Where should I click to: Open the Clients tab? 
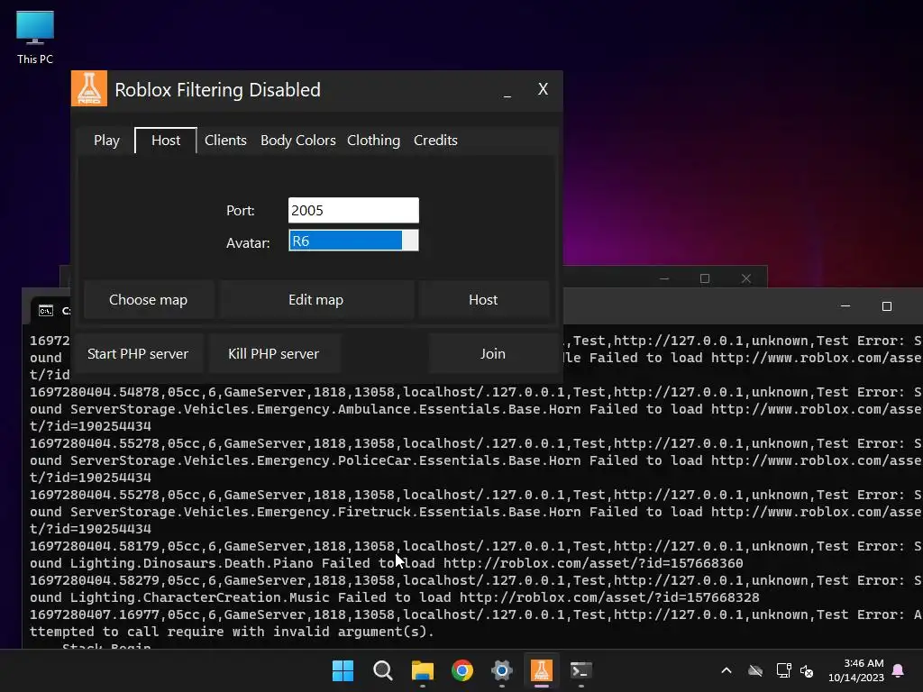225,140
